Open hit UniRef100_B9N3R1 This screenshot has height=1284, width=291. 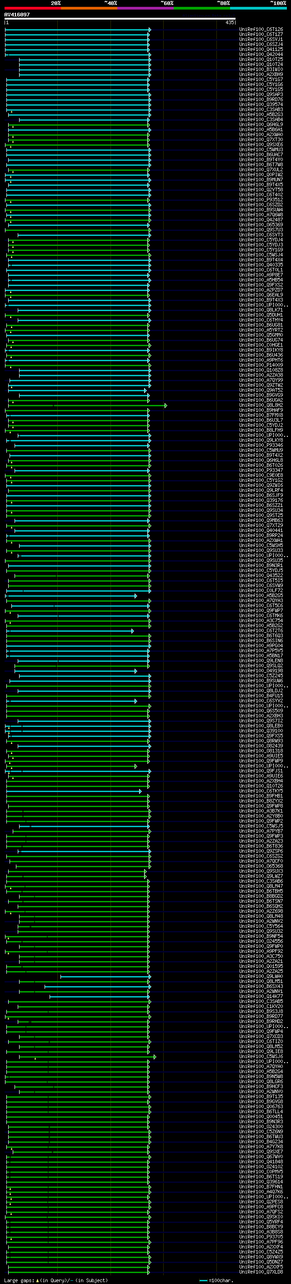pyautogui.click(x=261, y=565)
